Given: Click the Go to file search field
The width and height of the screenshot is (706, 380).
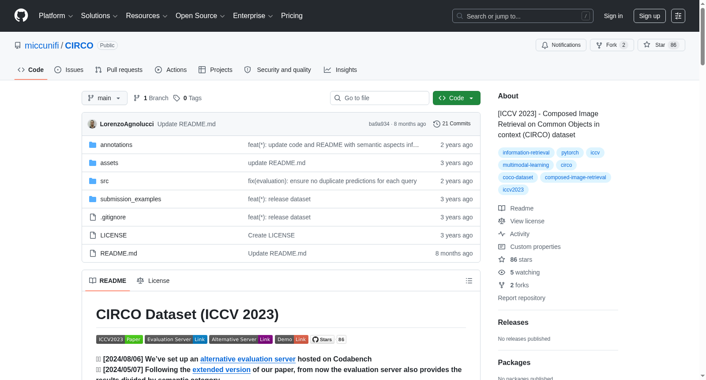Looking at the screenshot, I should 379,98.
